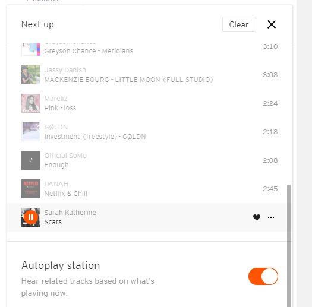
Task: Select the MACKENZIE BOURG - LITTLE MOON track
Action: click(129, 80)
